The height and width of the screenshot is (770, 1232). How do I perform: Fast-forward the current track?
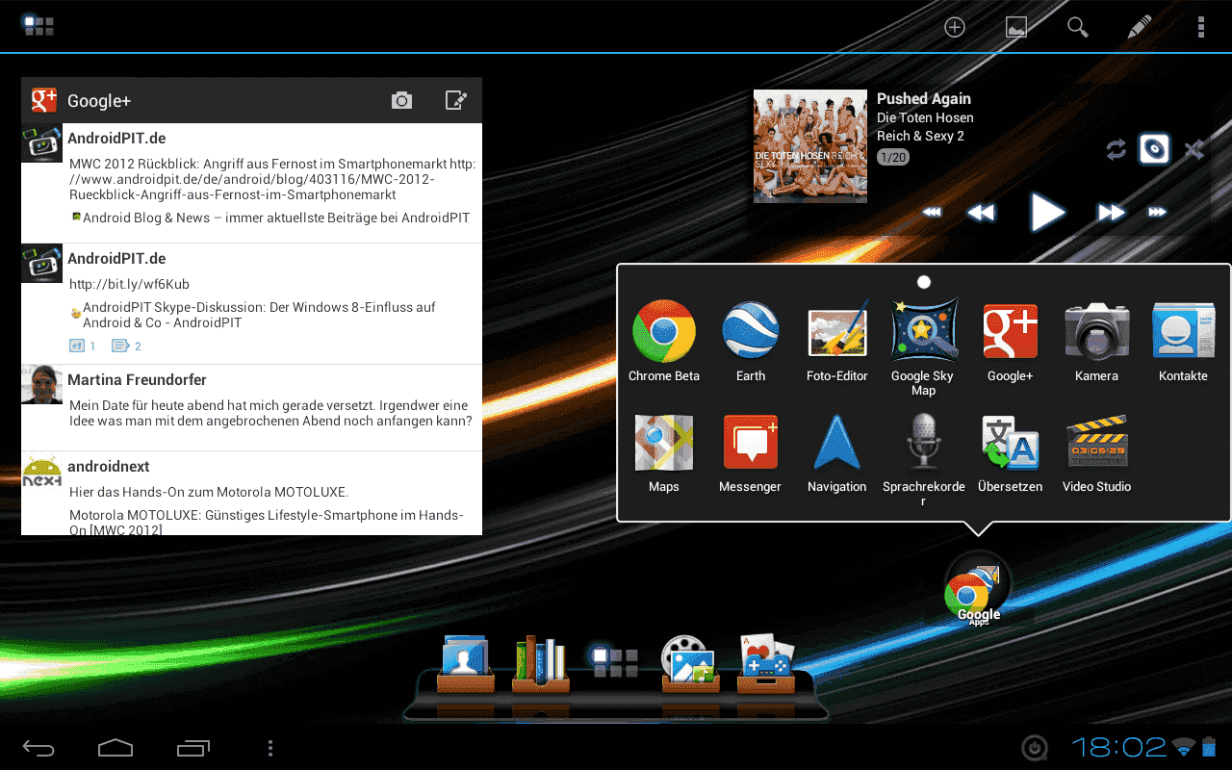(x=1112, y=213)
